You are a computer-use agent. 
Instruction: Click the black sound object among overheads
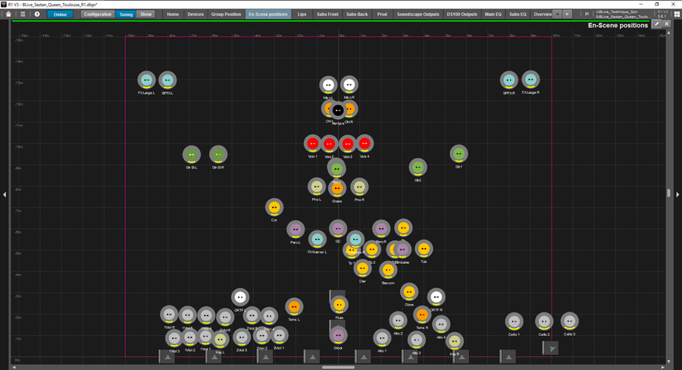point(338,111)
